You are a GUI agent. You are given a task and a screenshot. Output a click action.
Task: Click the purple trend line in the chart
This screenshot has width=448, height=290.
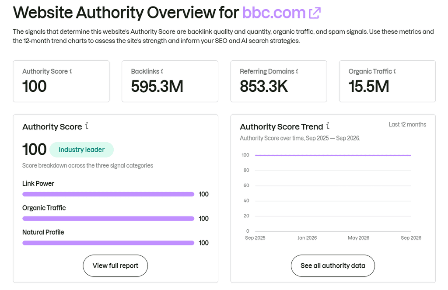[x=333, y=155]
